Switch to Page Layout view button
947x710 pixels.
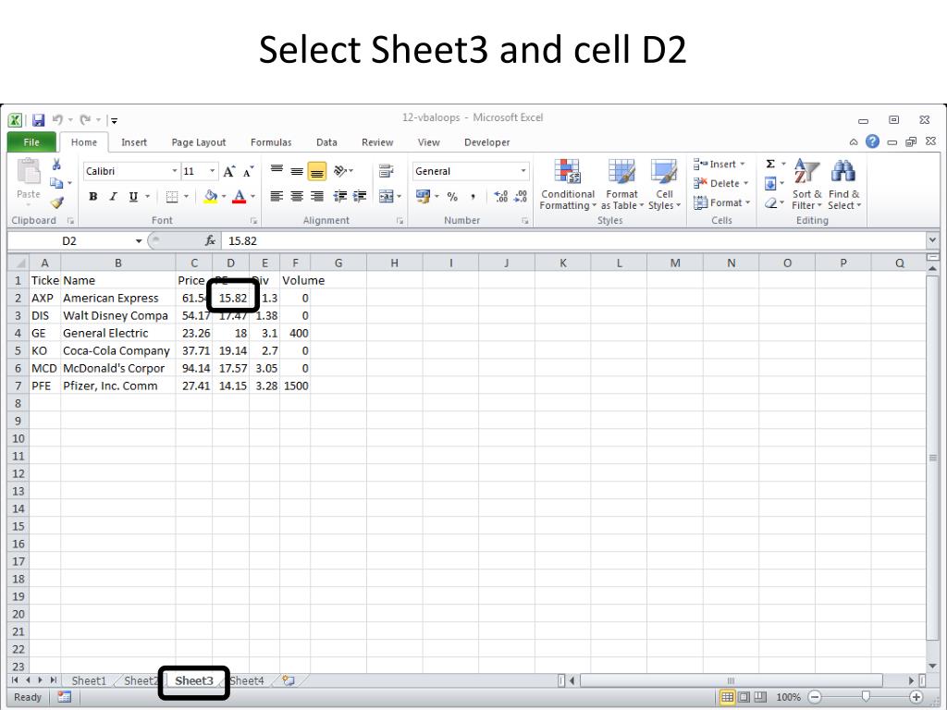tap(744, 697)
